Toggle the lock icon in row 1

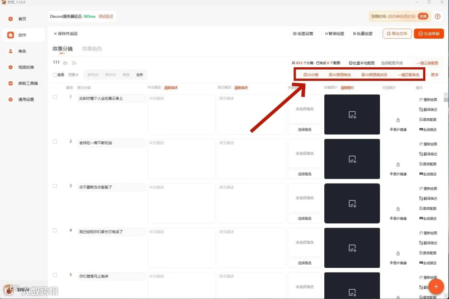[398, 120]
